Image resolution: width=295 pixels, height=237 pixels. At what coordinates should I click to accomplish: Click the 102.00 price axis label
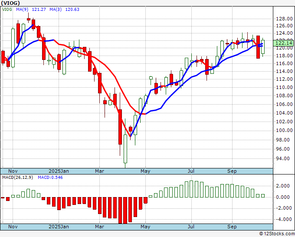[x=284, y=122]
